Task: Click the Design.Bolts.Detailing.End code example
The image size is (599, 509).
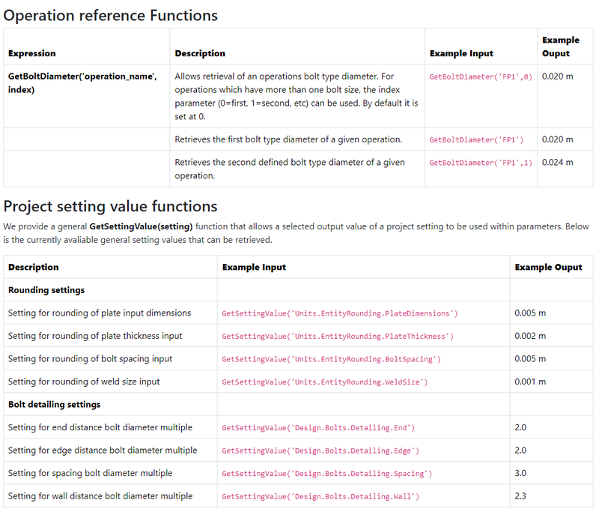Action: point(318,428)
